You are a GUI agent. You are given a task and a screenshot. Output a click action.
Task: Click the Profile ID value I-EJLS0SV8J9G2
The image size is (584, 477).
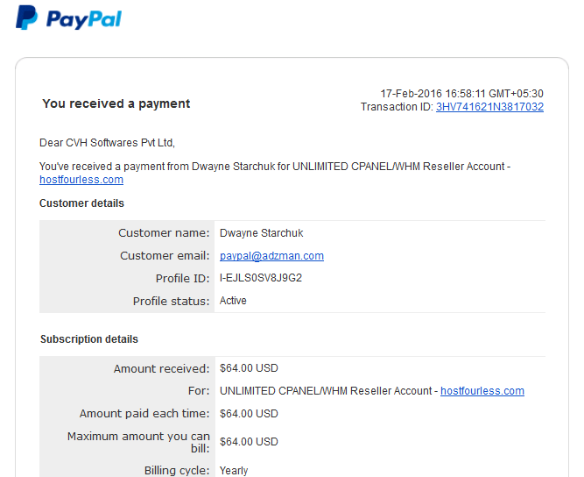[261, 278]
